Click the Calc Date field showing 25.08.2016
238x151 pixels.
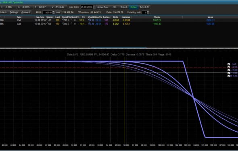coord(86,7)
